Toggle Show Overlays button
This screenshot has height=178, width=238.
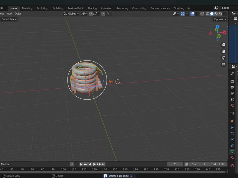click(x=192, y=14)
